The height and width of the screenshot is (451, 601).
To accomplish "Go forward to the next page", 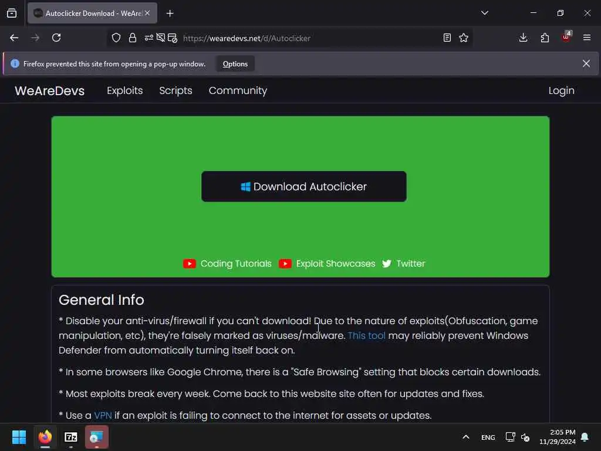I will 35,38.
